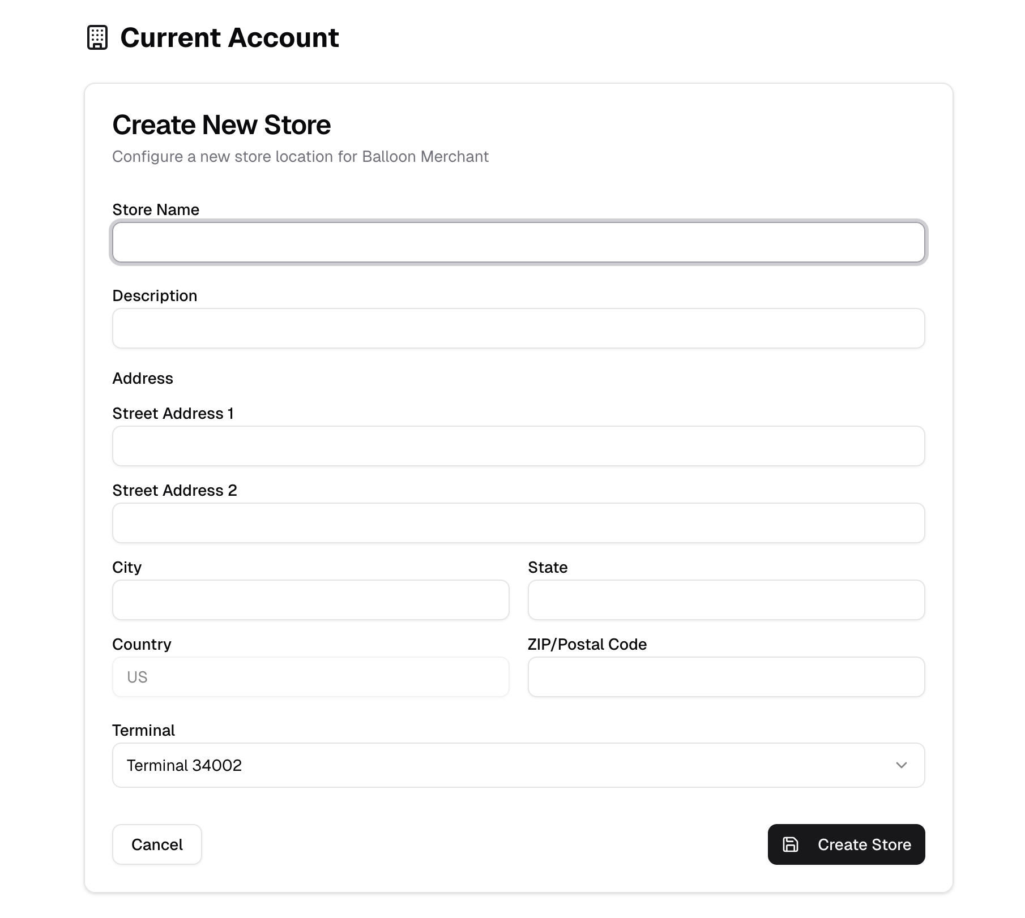Click into the Description text box

(518, 328)
